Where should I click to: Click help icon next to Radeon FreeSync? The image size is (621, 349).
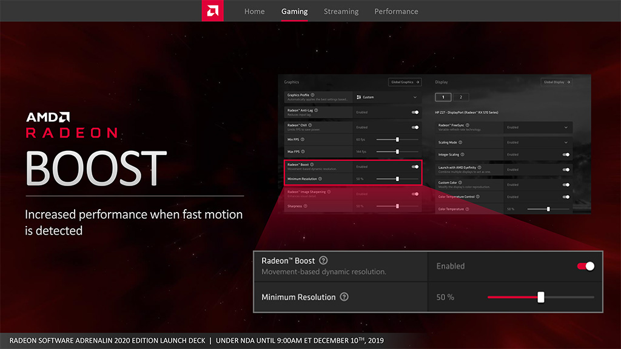[468, 125]
